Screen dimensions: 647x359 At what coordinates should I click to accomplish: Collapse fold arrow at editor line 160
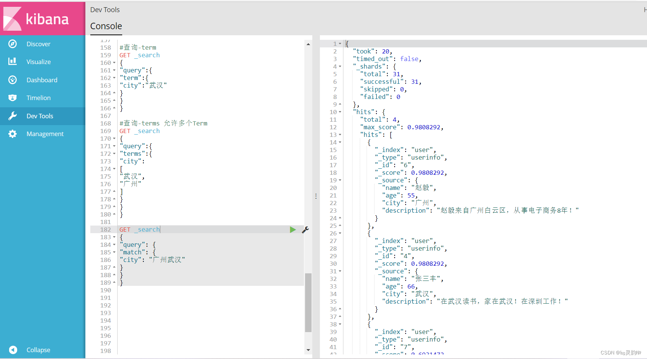coord(114,63)
